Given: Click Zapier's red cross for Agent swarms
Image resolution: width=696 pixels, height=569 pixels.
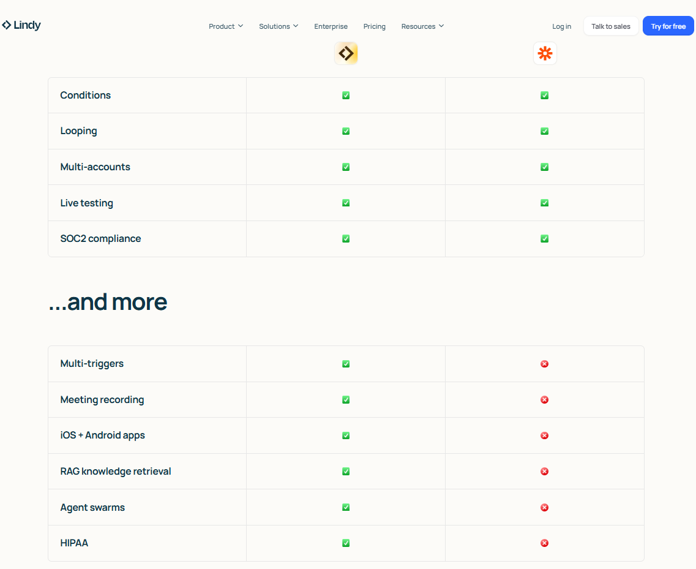Looking at the screenshot, I should (545, 507).
